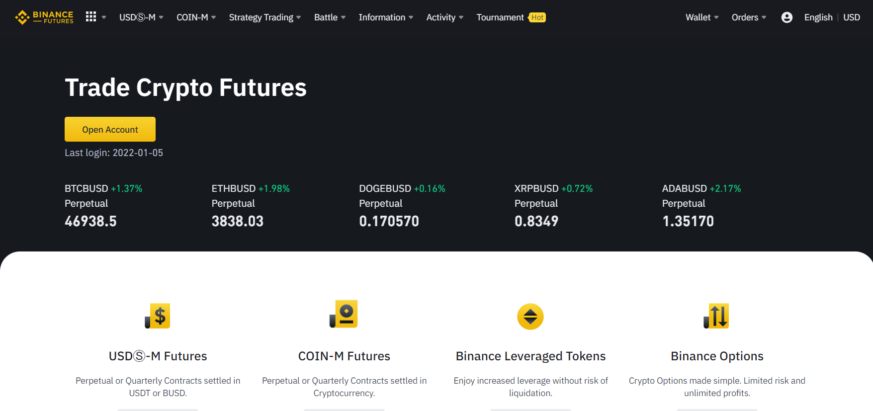Click the +0.72% change for XRPBUSD

pos(577,188)
